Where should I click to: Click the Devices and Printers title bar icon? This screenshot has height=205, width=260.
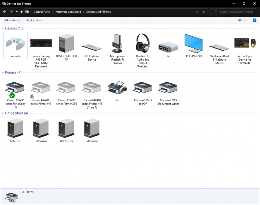tap(4, 4)
